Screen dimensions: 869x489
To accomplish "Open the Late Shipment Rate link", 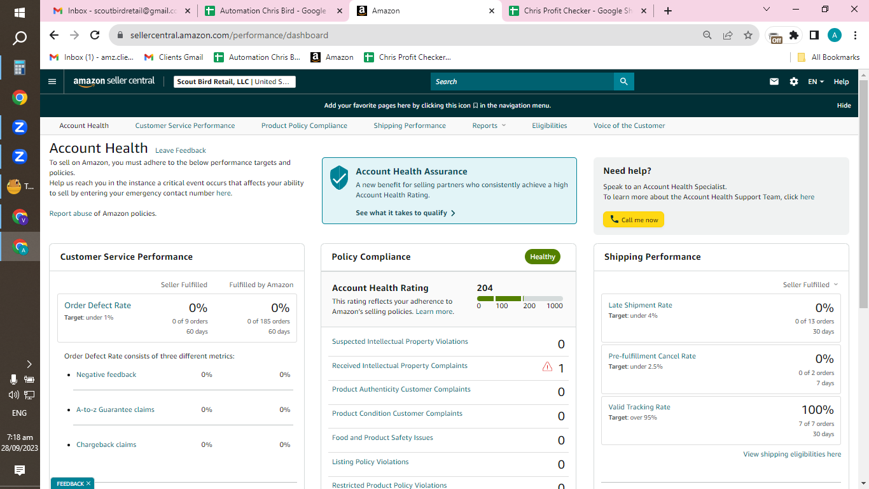I will [640, 305].
